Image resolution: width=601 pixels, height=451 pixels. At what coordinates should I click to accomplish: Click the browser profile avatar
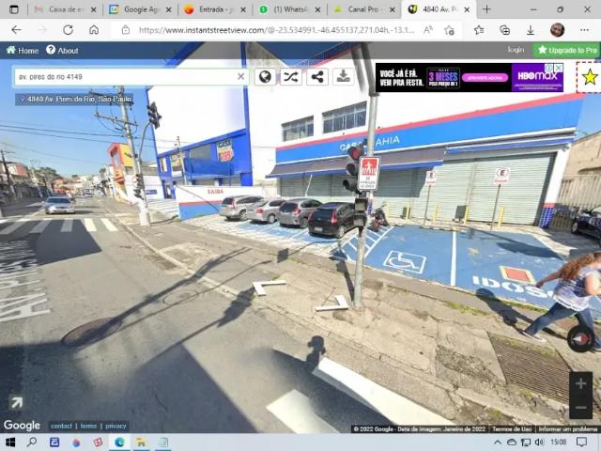coord(557,29)
